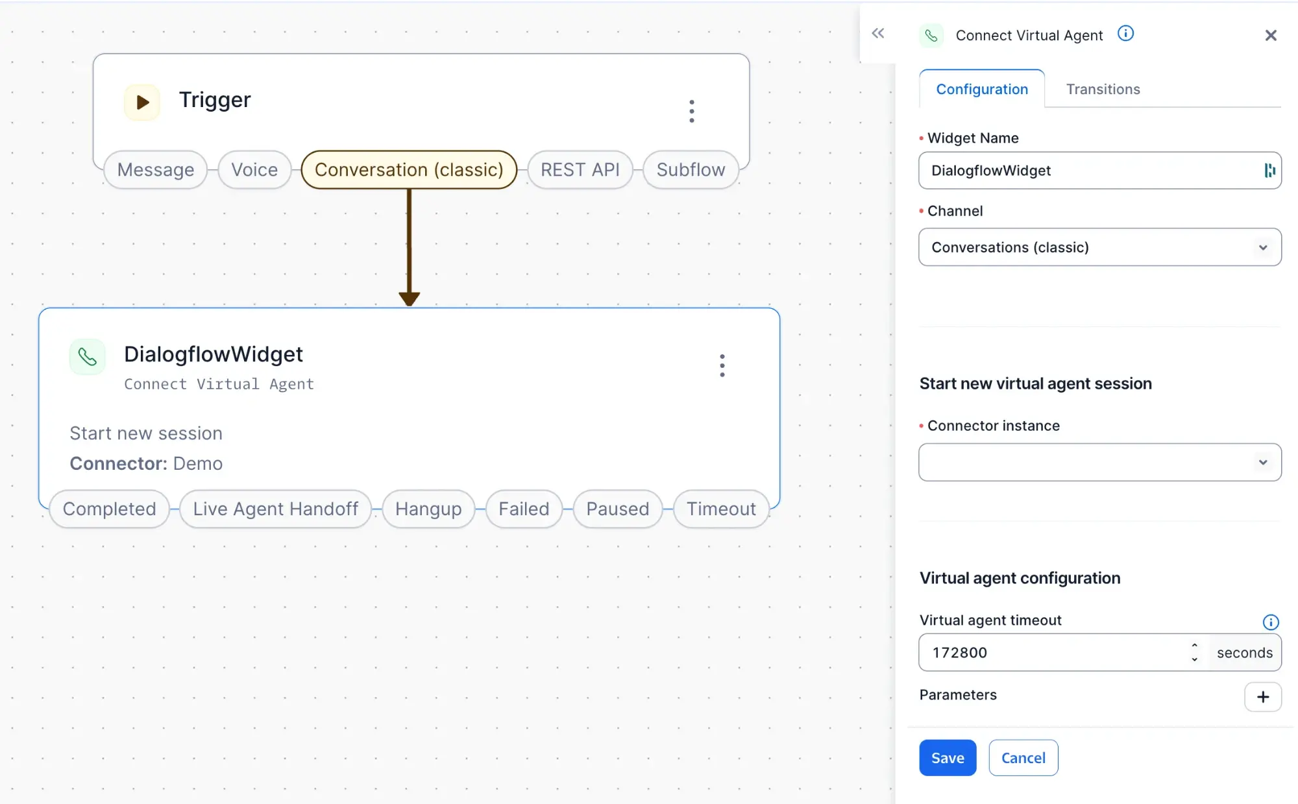This screenshot has width=1298, height=804.
Task: Add a parameter with the plus button
Action: 1263,696
